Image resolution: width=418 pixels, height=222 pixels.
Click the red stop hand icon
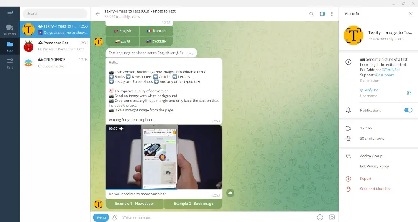pyautogui.click(x=348, y=189)
